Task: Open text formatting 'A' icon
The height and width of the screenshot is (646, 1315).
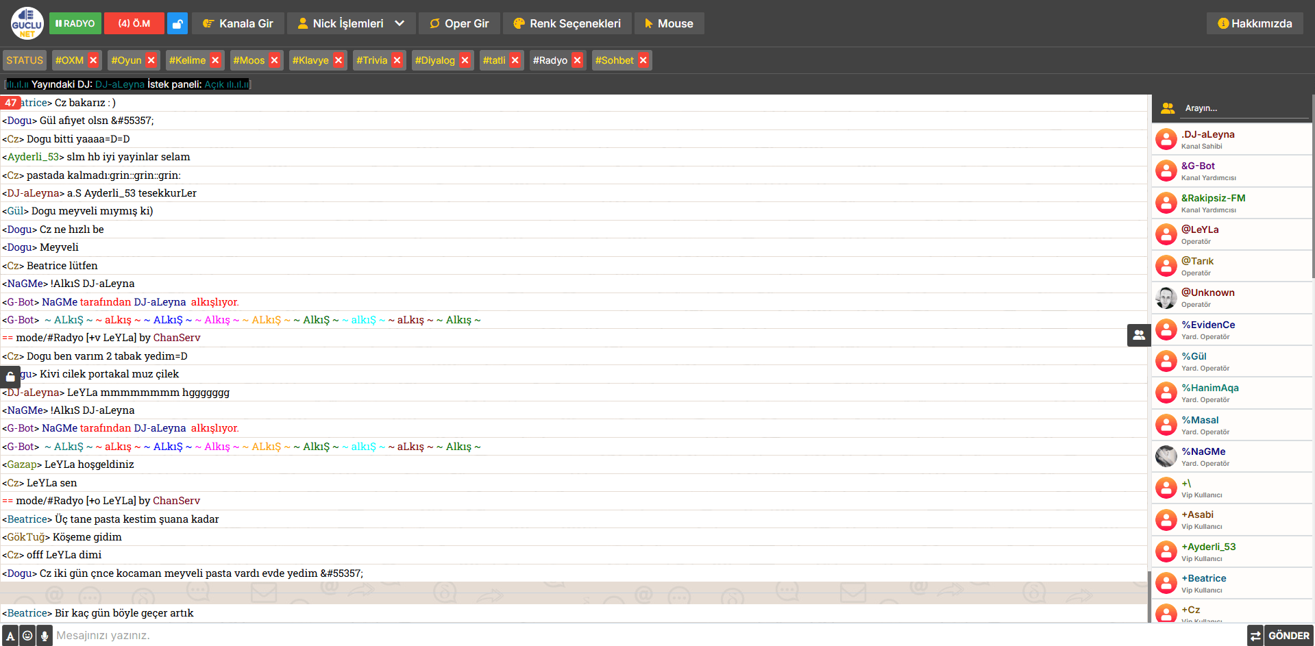Action: pyautogui.click(x=10, y=636)
